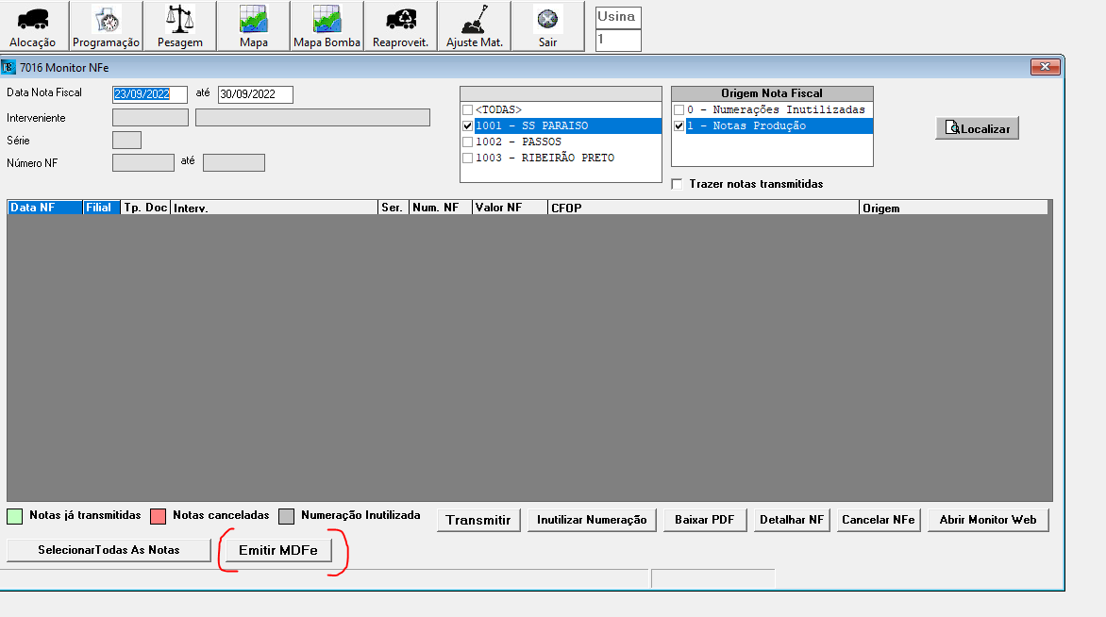This screenshot has height=617, width=1106.
Task: Click the start date field 23/09/2022
Action: pyautogui.click(x=150, y=94)
